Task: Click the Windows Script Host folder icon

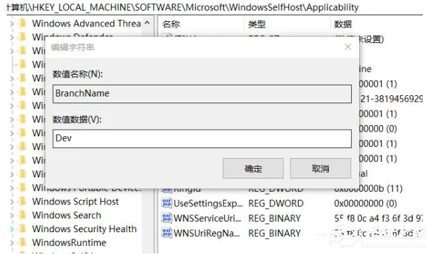Action: [x=23, y=202]
